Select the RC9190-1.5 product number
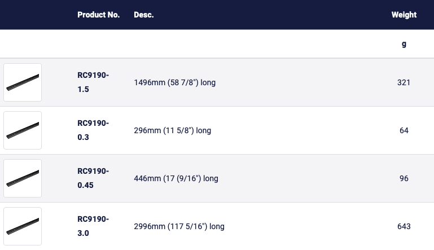The image size is (434, 250). pos(93,82)
